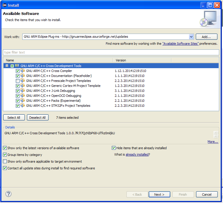The image size is (223, 203).
Task: Click the Details scroll down arrow
Action: 216,136
